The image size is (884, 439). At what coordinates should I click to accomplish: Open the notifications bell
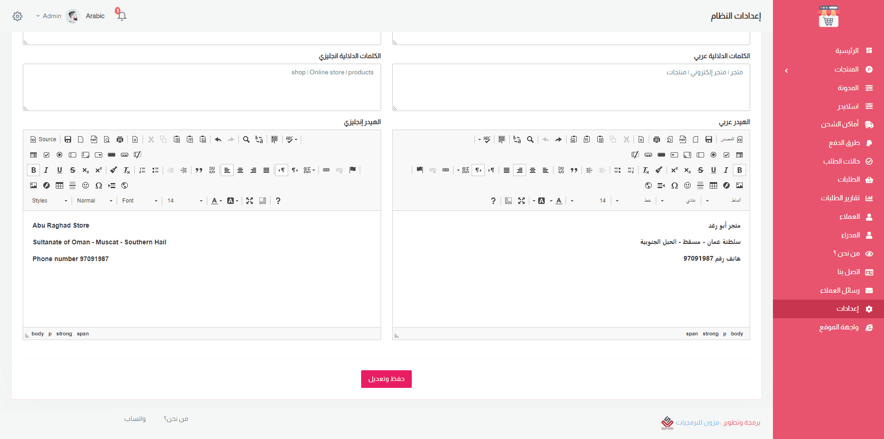(x=122, y=16)
